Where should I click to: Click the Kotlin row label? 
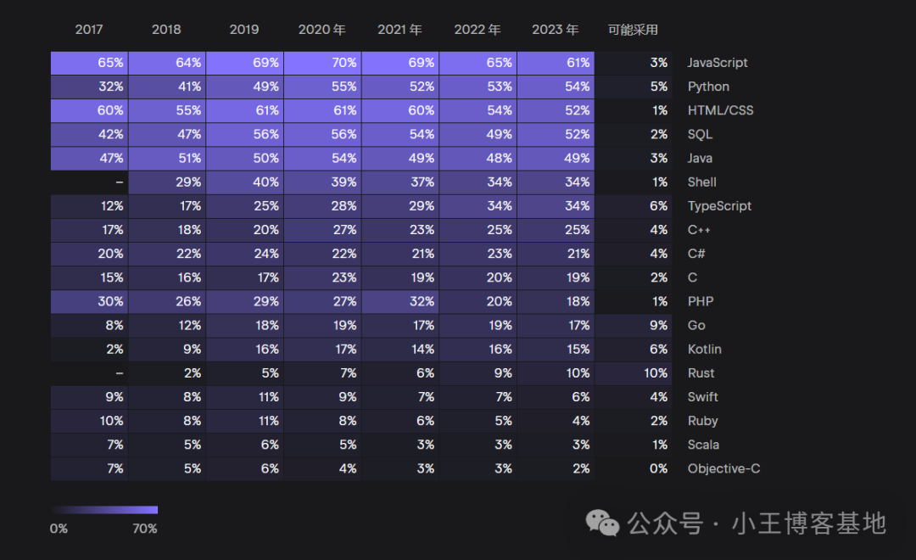[x=704, y=350]
